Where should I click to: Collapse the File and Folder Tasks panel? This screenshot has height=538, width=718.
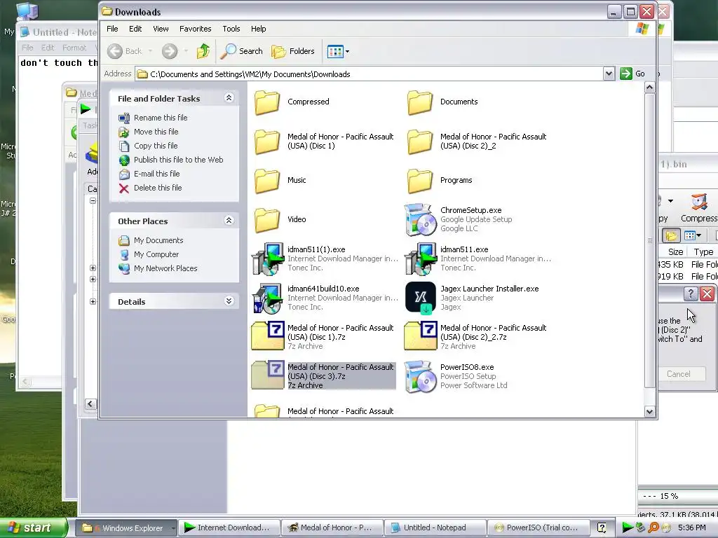(229, 98)
